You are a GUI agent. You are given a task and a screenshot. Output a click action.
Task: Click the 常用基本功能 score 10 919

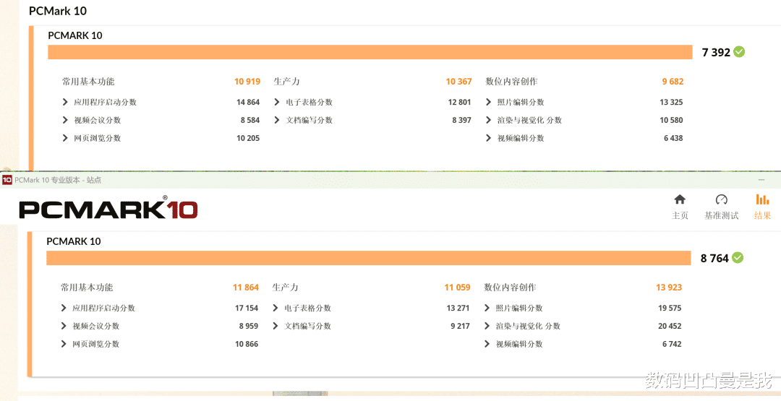click(x=247, y=81)
